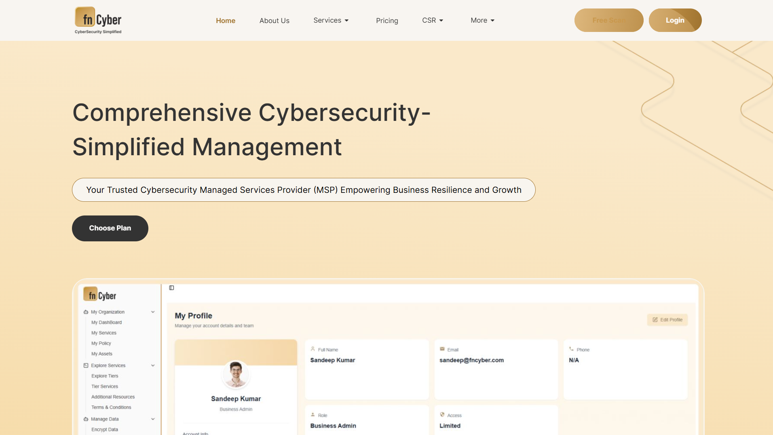Click the My Organization briefcase icon
This screenshot has width=773, height=435.
pos(86,312)
